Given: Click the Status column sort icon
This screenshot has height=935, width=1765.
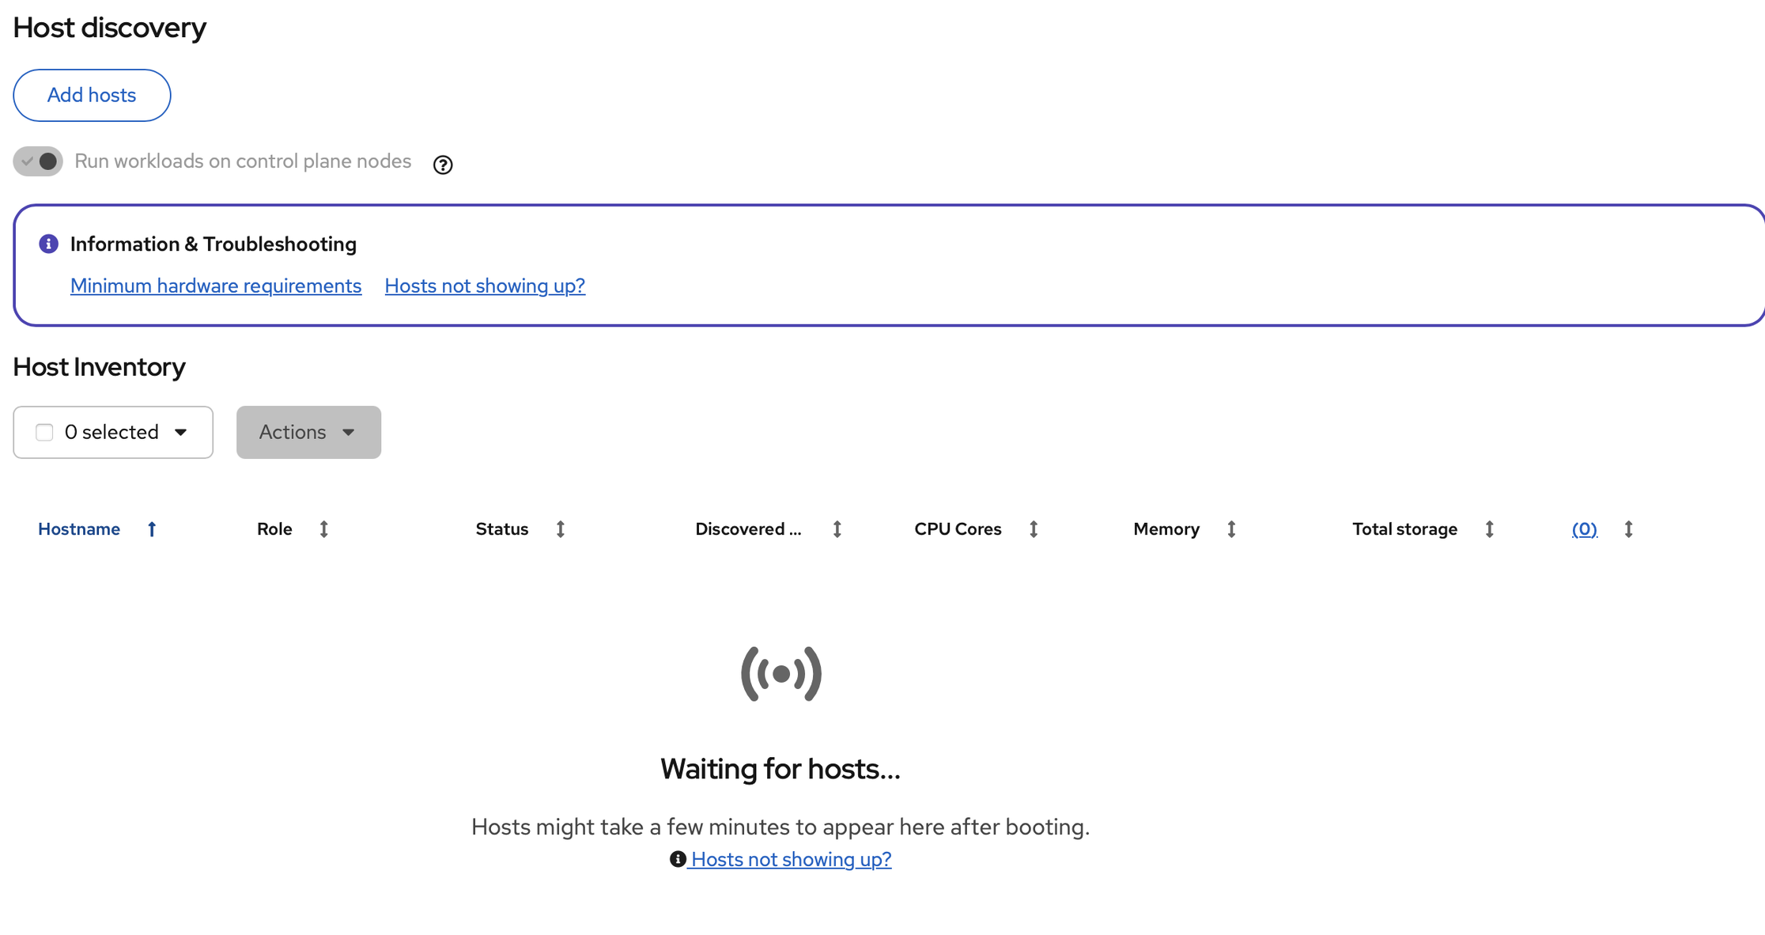Looking at the screenshot, I should coord(560,529).
